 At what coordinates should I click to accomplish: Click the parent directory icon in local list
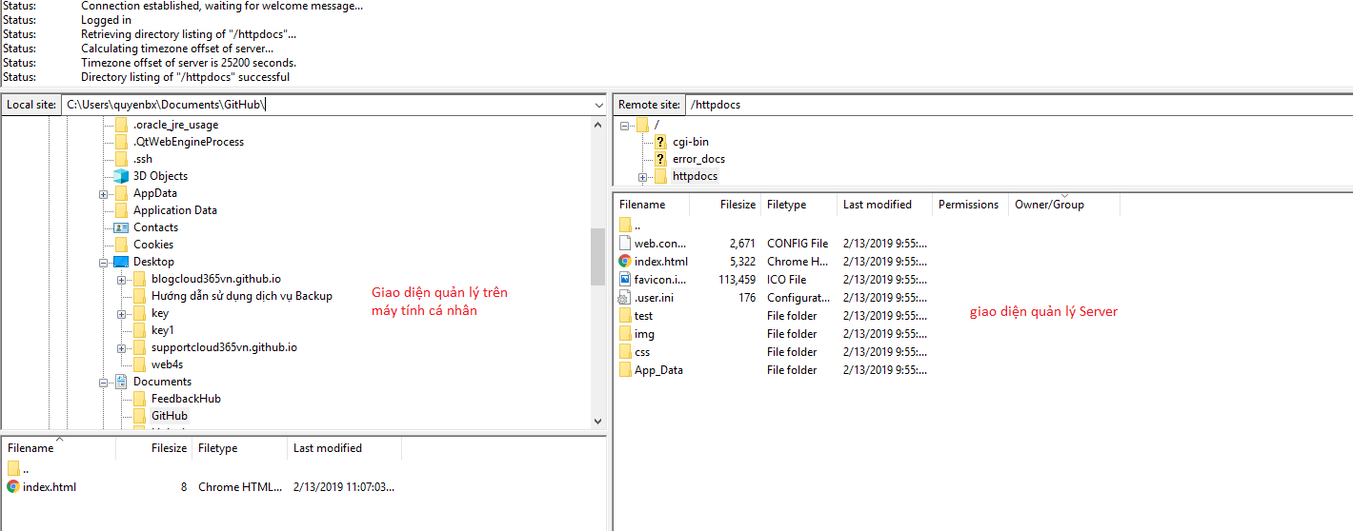click(13, 468)
